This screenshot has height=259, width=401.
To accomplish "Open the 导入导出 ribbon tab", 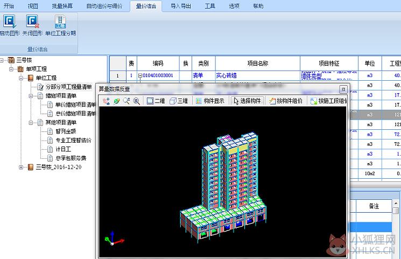I will click(x=181, y=6).
